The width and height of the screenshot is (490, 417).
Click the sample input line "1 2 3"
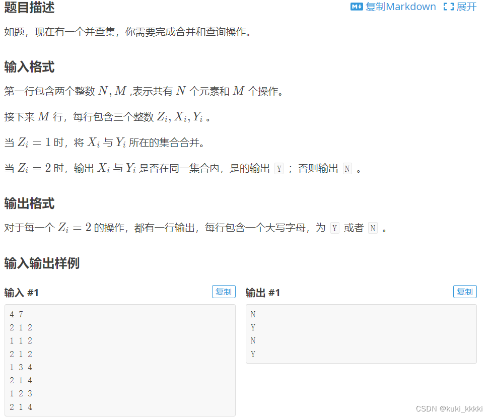(x=21, y=393)
